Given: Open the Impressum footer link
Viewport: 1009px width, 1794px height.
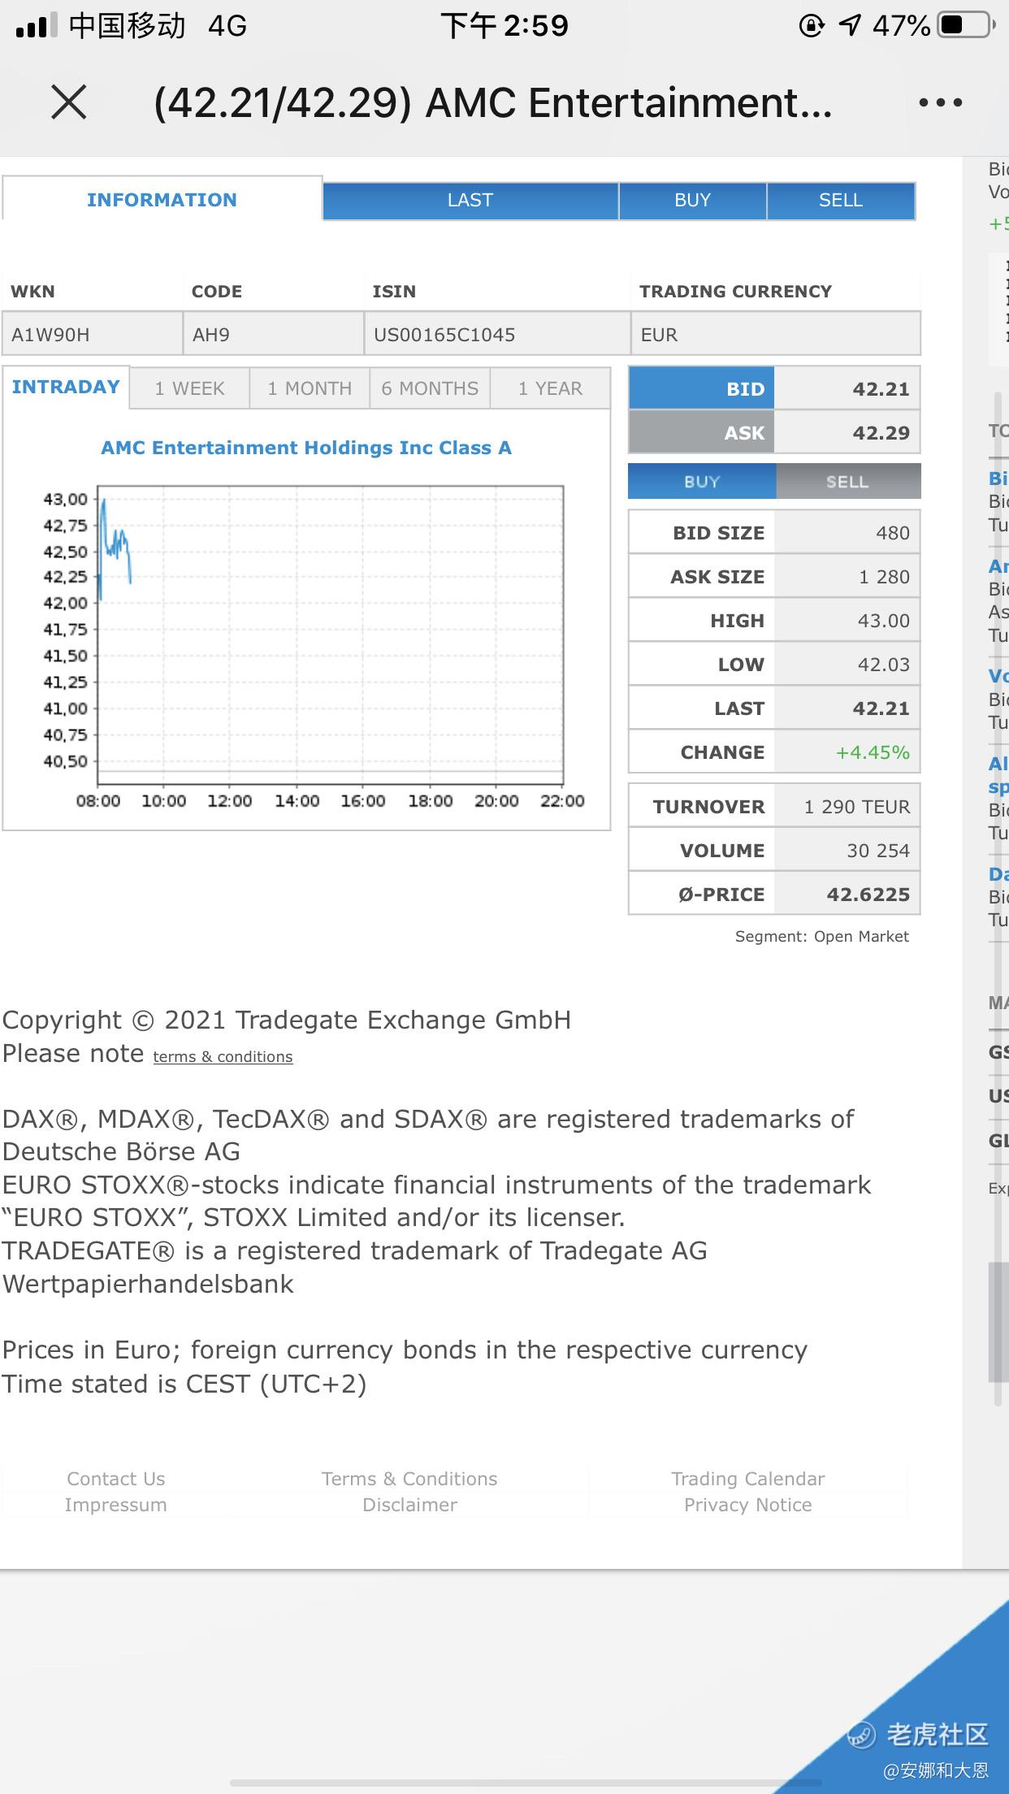Looking at the screenshot, I should [116, 1504].
